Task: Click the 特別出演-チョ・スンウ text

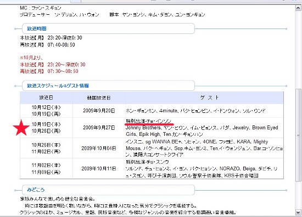Action: (x=147, y=162)
